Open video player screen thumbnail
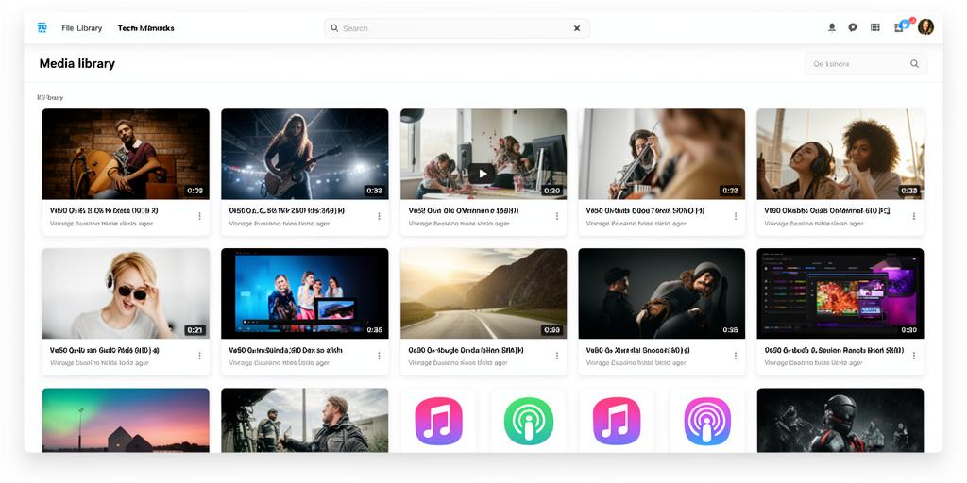The height and width of the screenshot is (483, 967). (x=305, y=293)
